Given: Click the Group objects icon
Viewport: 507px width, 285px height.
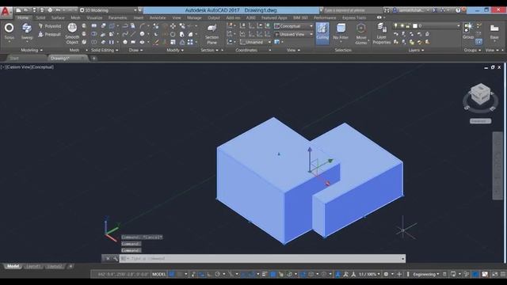Looking at the screenshot, I should pos(468,31).
